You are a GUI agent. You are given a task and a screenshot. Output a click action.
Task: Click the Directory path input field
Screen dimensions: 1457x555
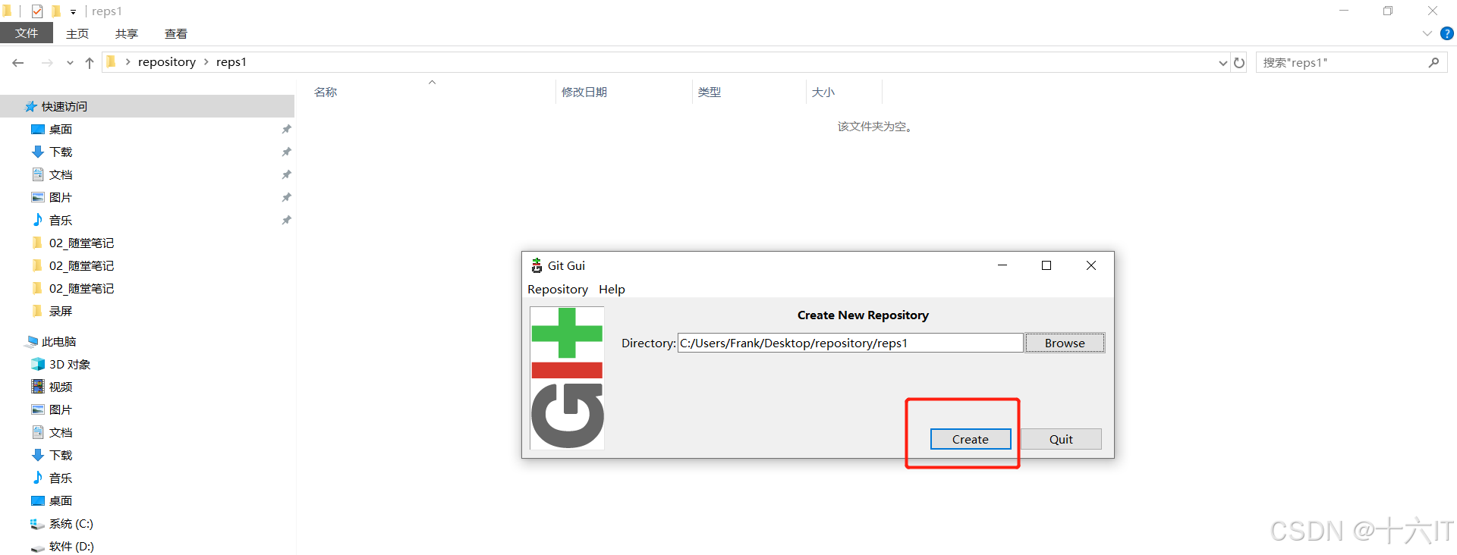pyautogui.click(x=850, y=343)
